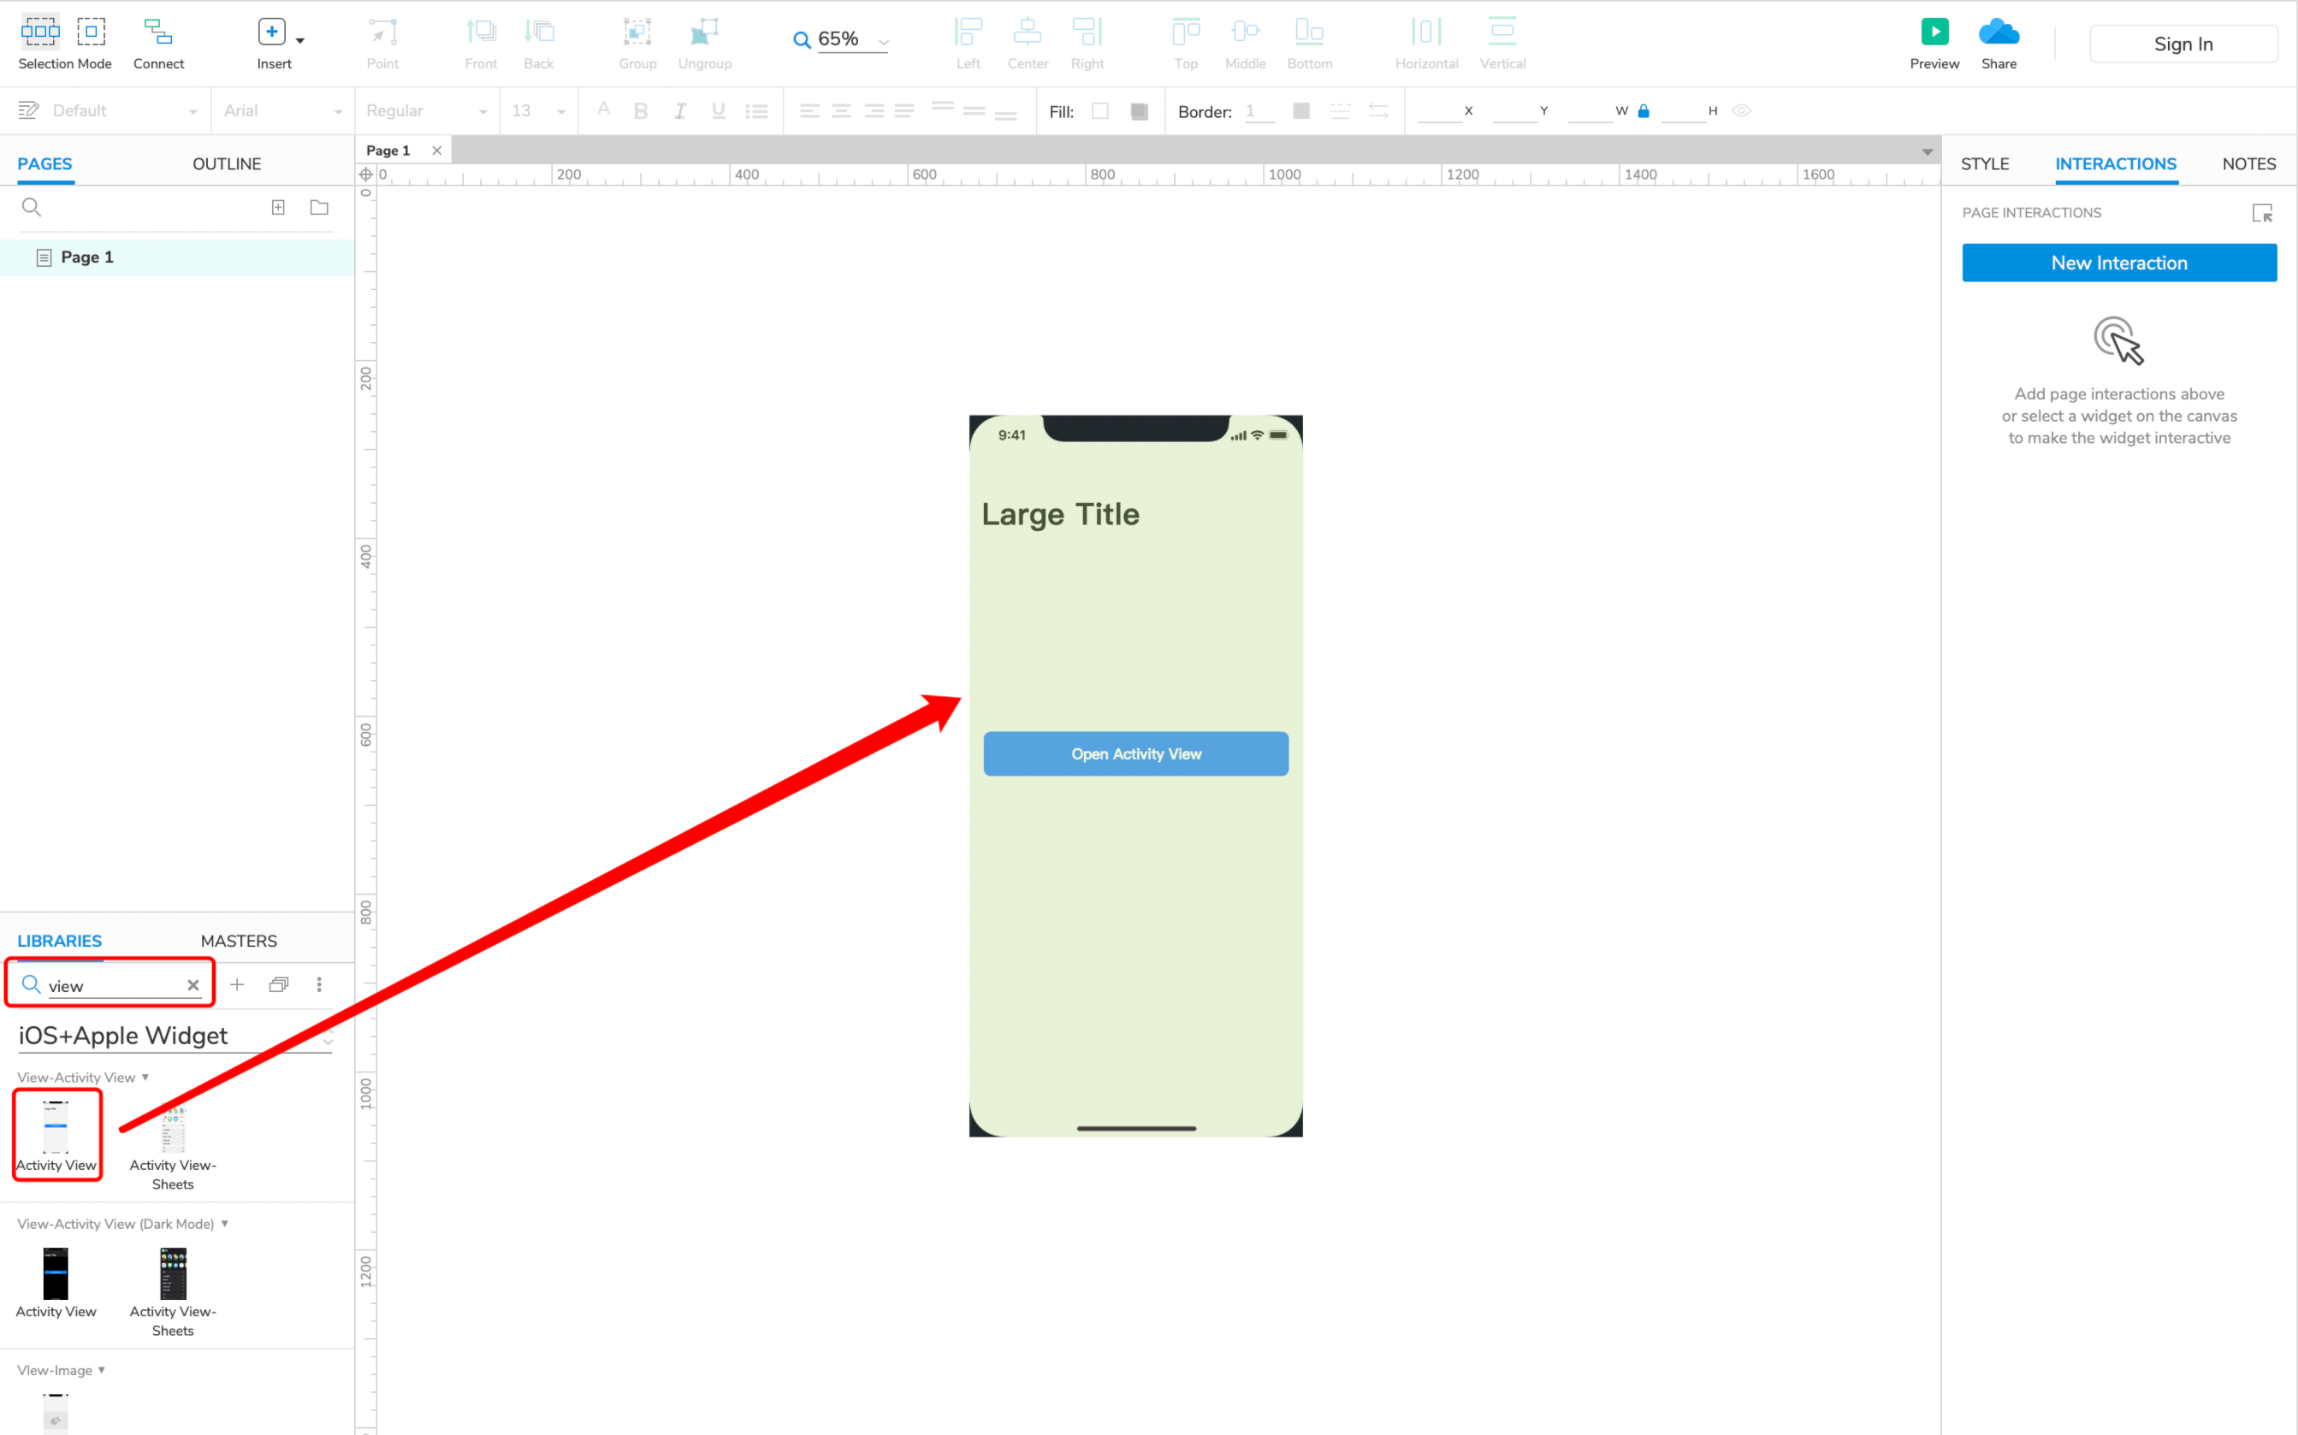Click the New Interaction button

point(2117,263)
